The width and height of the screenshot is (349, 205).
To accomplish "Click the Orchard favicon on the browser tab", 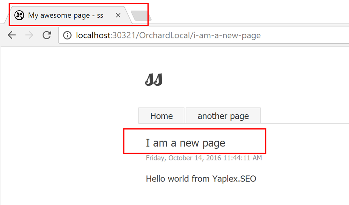I will (x=19, y=15).
